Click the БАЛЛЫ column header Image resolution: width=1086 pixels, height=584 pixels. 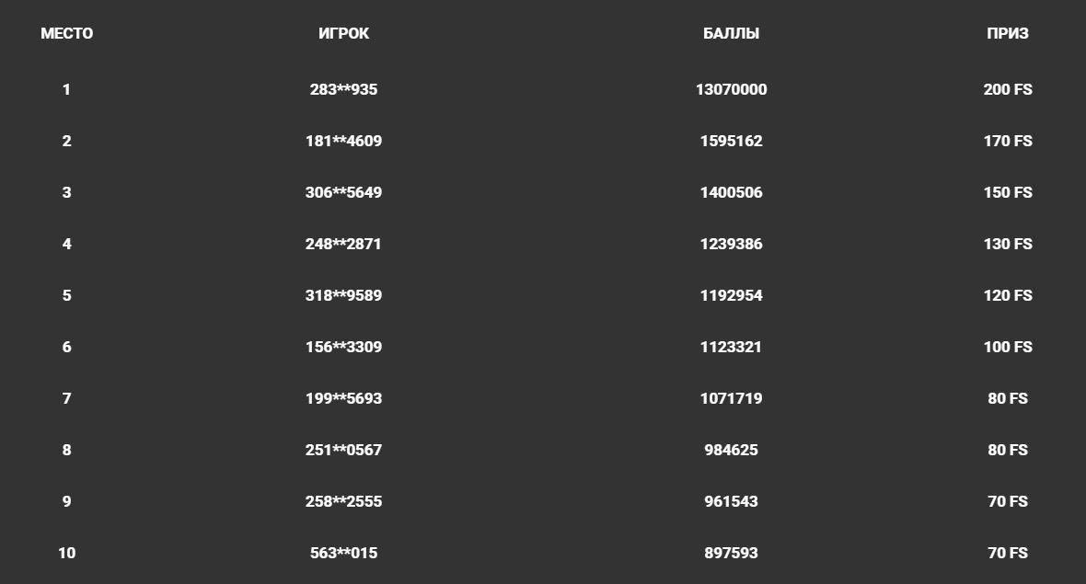click(x=731, y=34)
